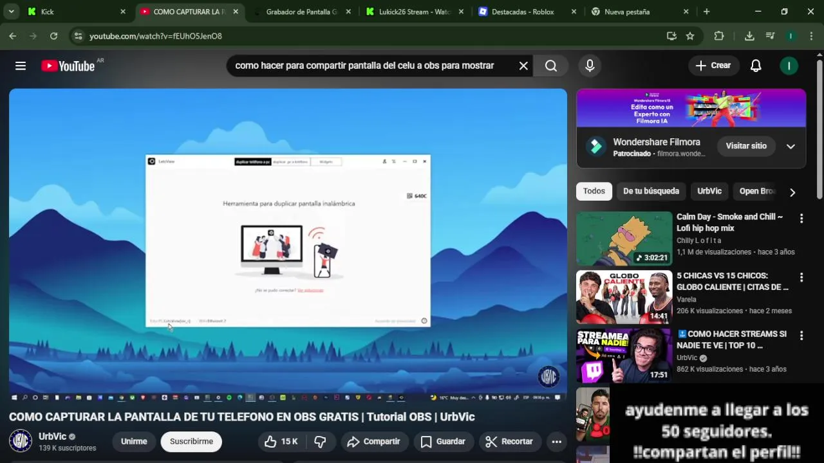
Task: Open more video actions three-dot button
Action: tap(557, 441)
